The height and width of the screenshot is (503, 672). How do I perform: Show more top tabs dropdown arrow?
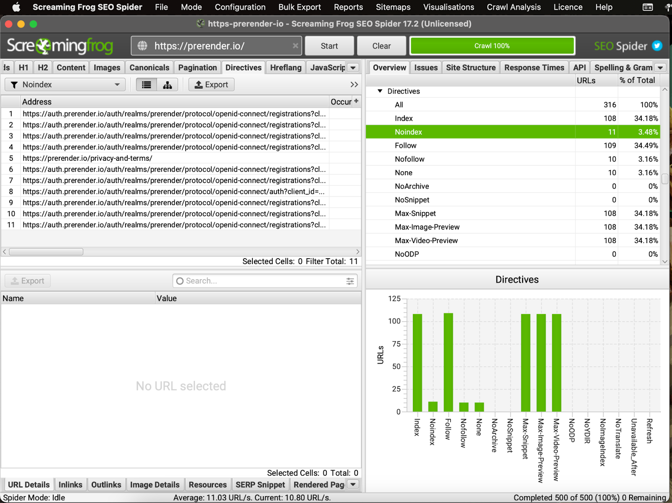pyautogui.click(x=354, y=68)
